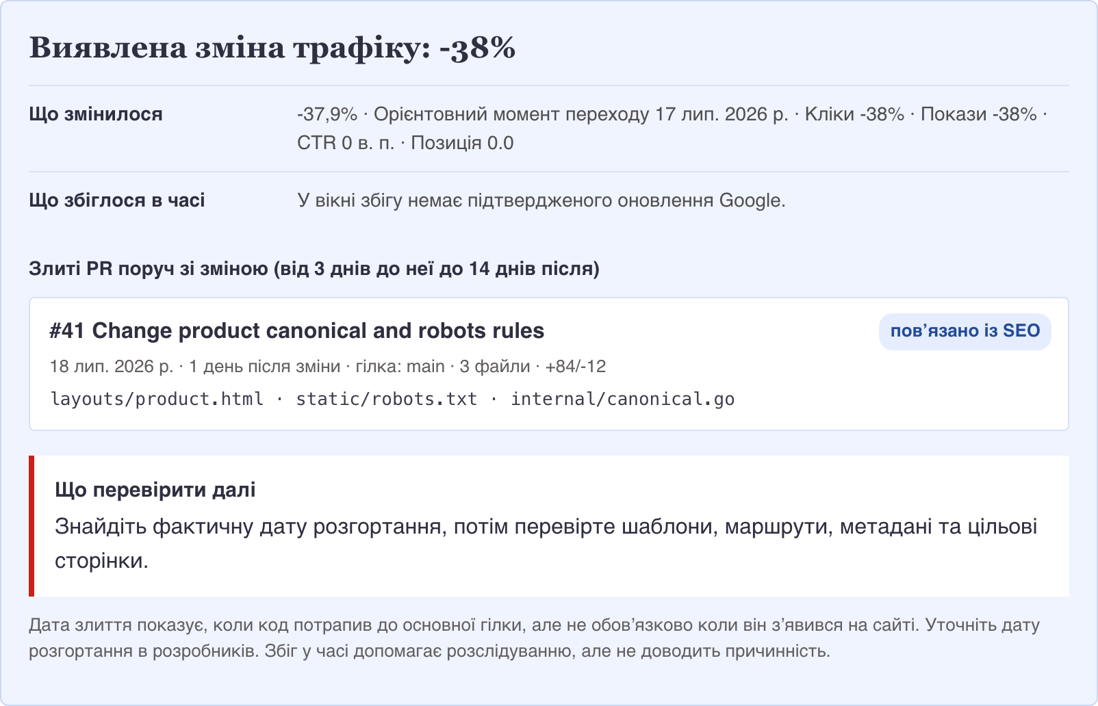Select static/robots.txt file name

pos(386,399)
